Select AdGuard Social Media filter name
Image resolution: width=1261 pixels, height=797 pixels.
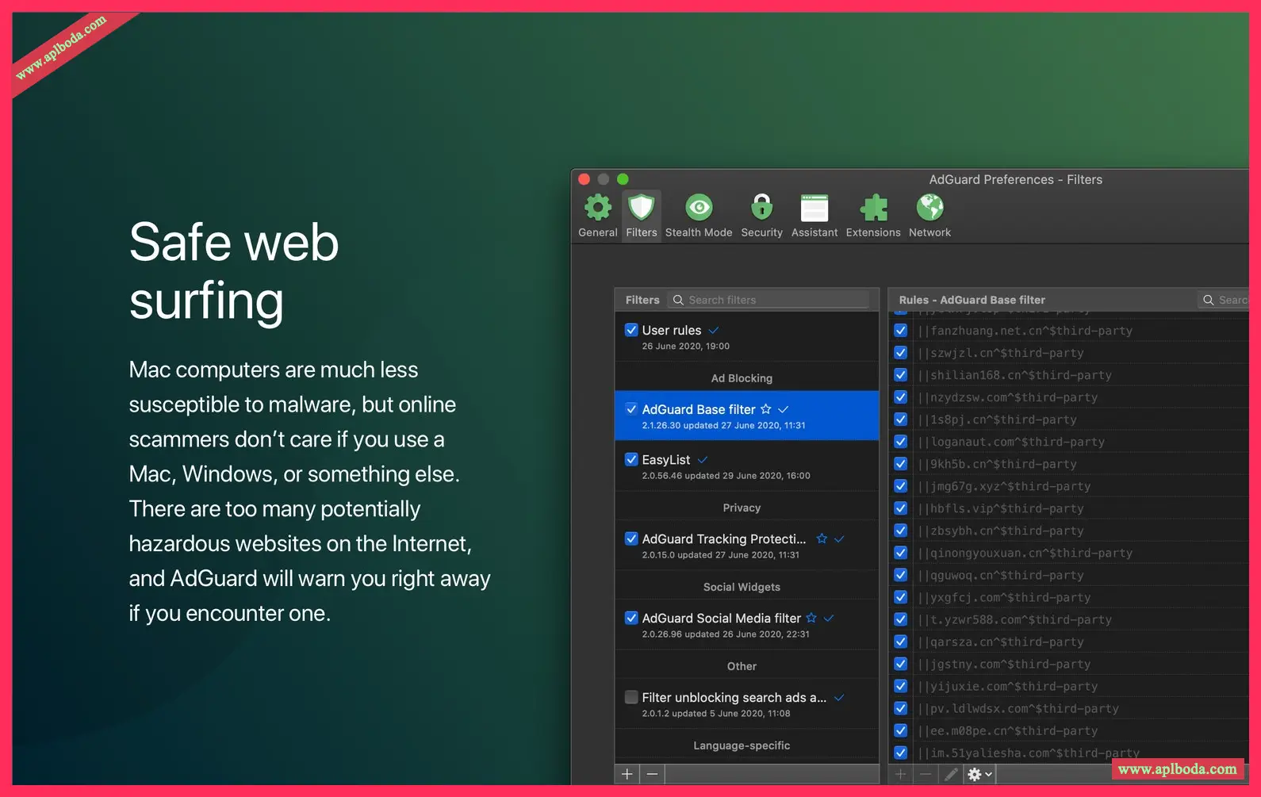722,618
